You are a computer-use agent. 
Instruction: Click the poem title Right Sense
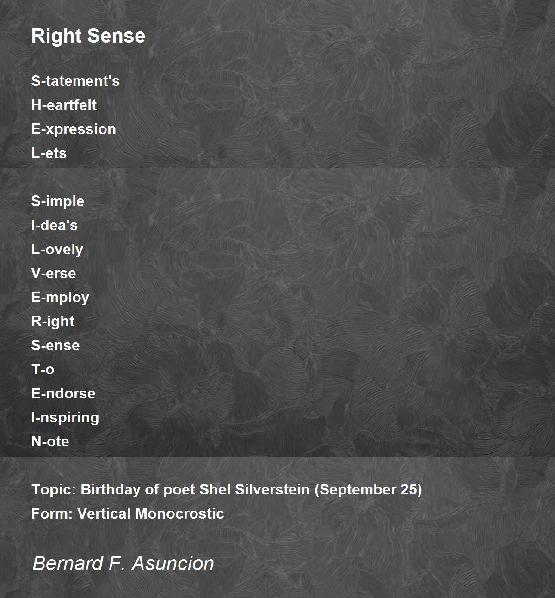pyautogui.click(x=88, y=36)
